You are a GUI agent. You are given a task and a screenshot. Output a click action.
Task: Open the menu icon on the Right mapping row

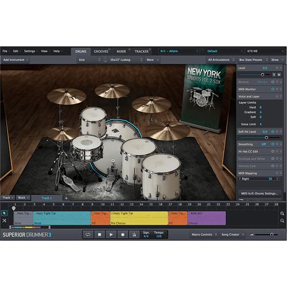(x=277, y=179)
